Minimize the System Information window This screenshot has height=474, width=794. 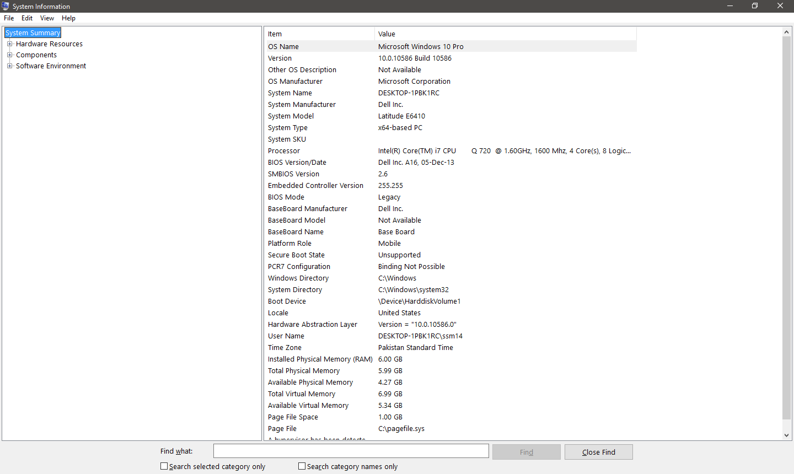[730, 6]
